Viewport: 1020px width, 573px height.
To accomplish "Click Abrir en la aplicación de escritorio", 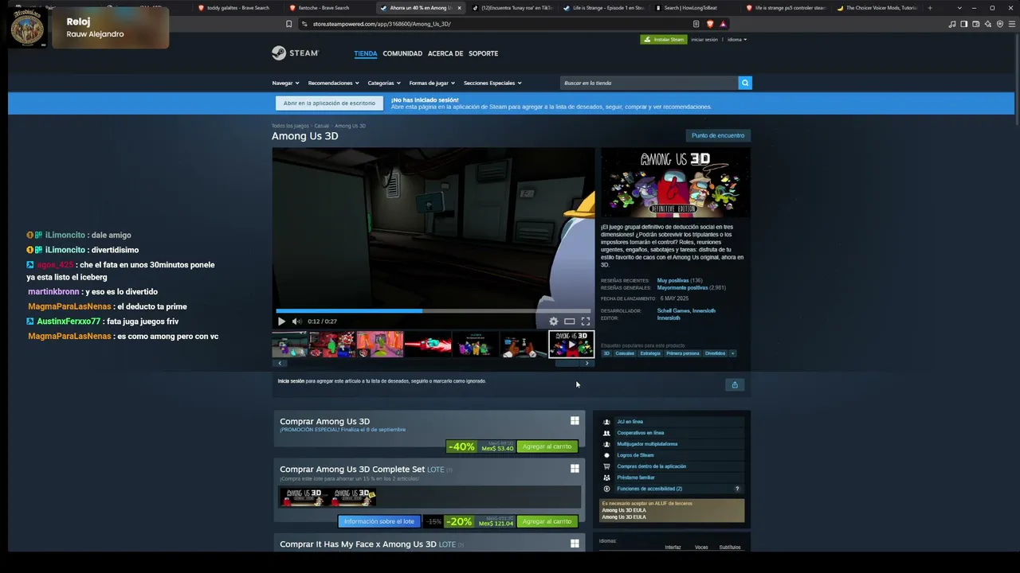I will coord(329,103).
